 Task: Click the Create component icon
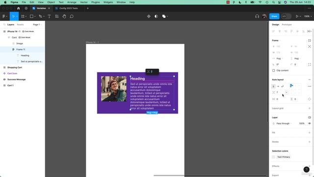(x=149, y=16)
